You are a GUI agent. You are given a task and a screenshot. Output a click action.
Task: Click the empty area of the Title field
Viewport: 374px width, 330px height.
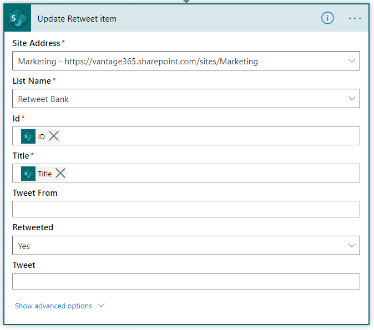213,173
